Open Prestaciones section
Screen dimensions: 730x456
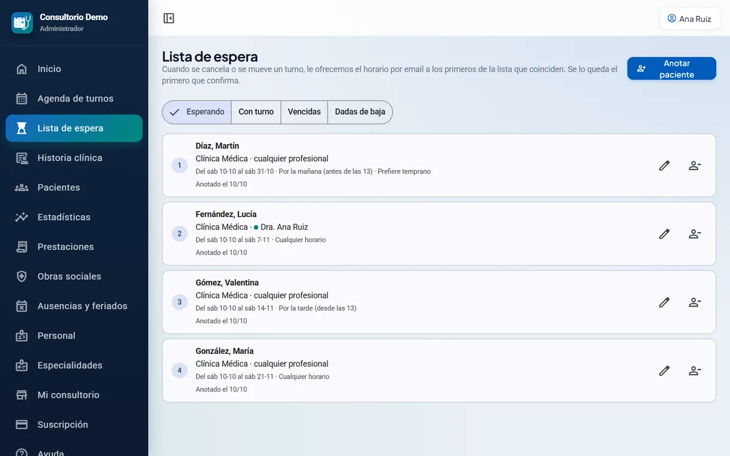click(x=74, y=247)
